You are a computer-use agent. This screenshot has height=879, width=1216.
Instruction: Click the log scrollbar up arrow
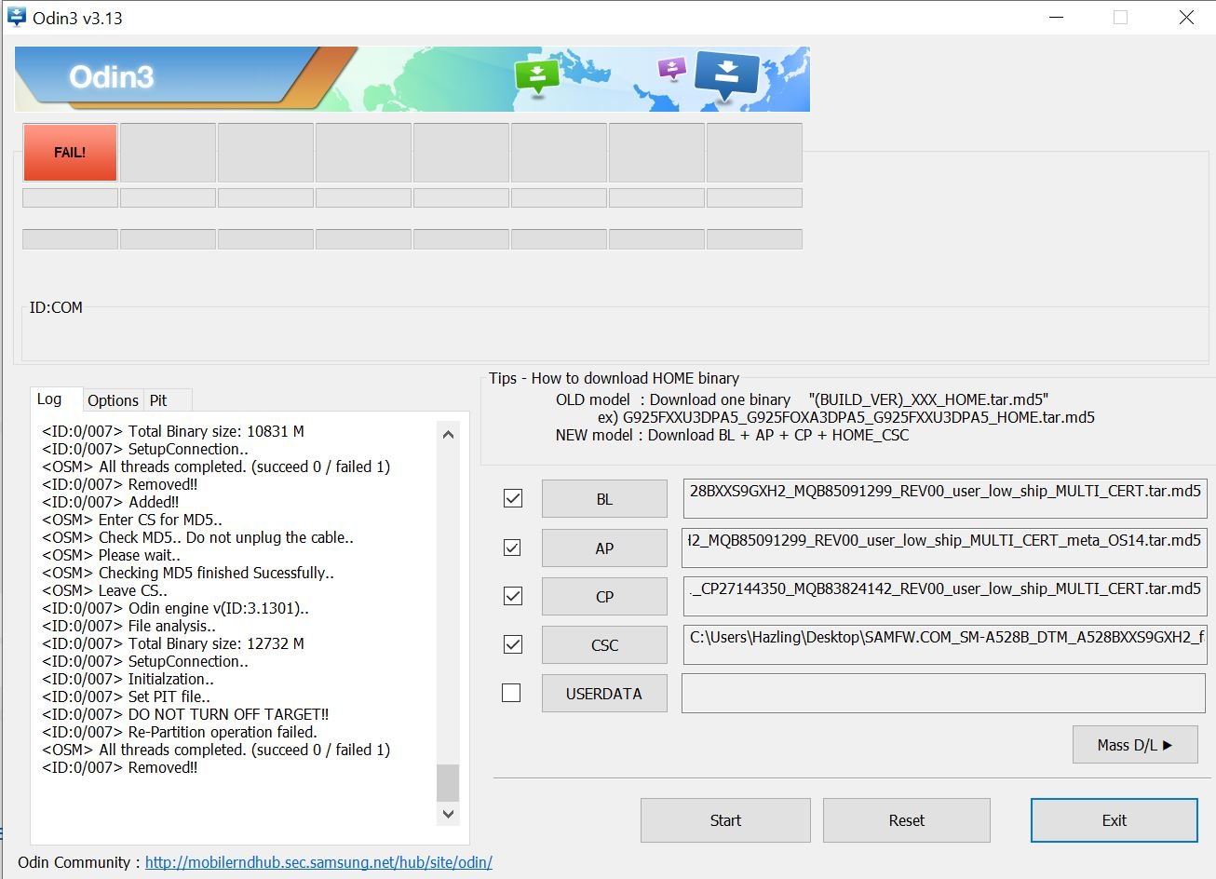448,434
